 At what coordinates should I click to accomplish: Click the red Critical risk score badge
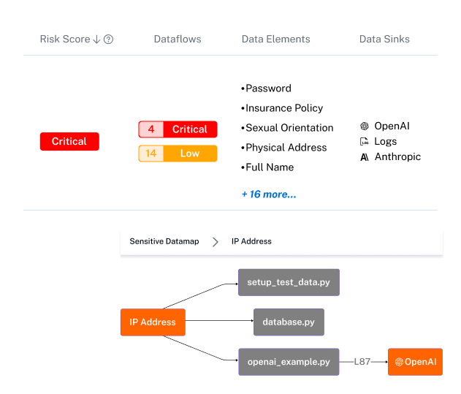(69, 141)
